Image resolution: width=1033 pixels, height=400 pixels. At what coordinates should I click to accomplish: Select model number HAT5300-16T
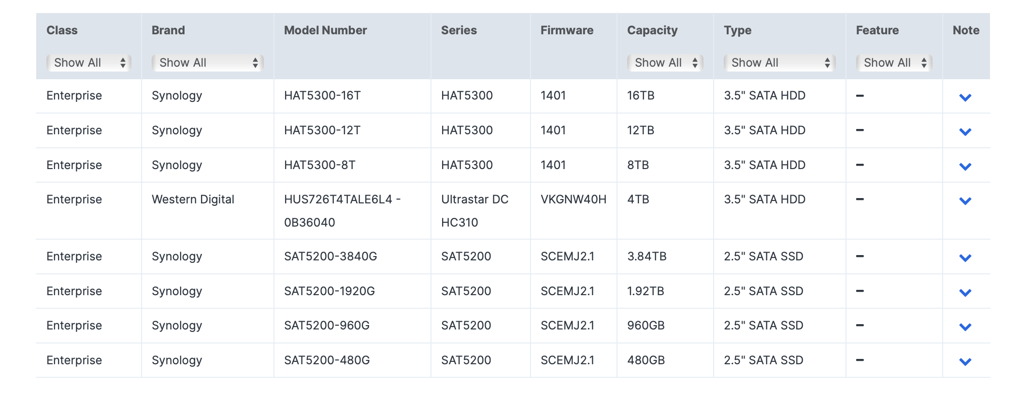pos(322,96)
